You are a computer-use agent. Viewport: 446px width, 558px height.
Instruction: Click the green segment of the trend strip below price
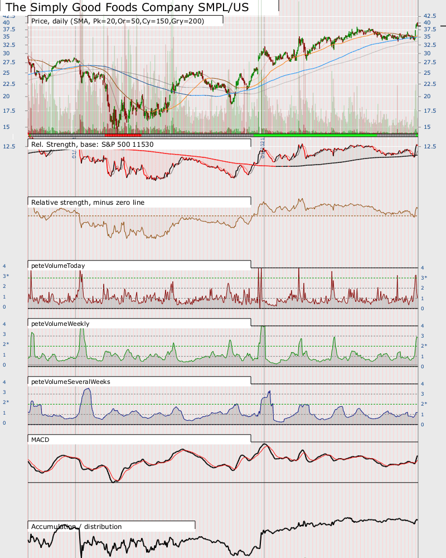point(315,135)
